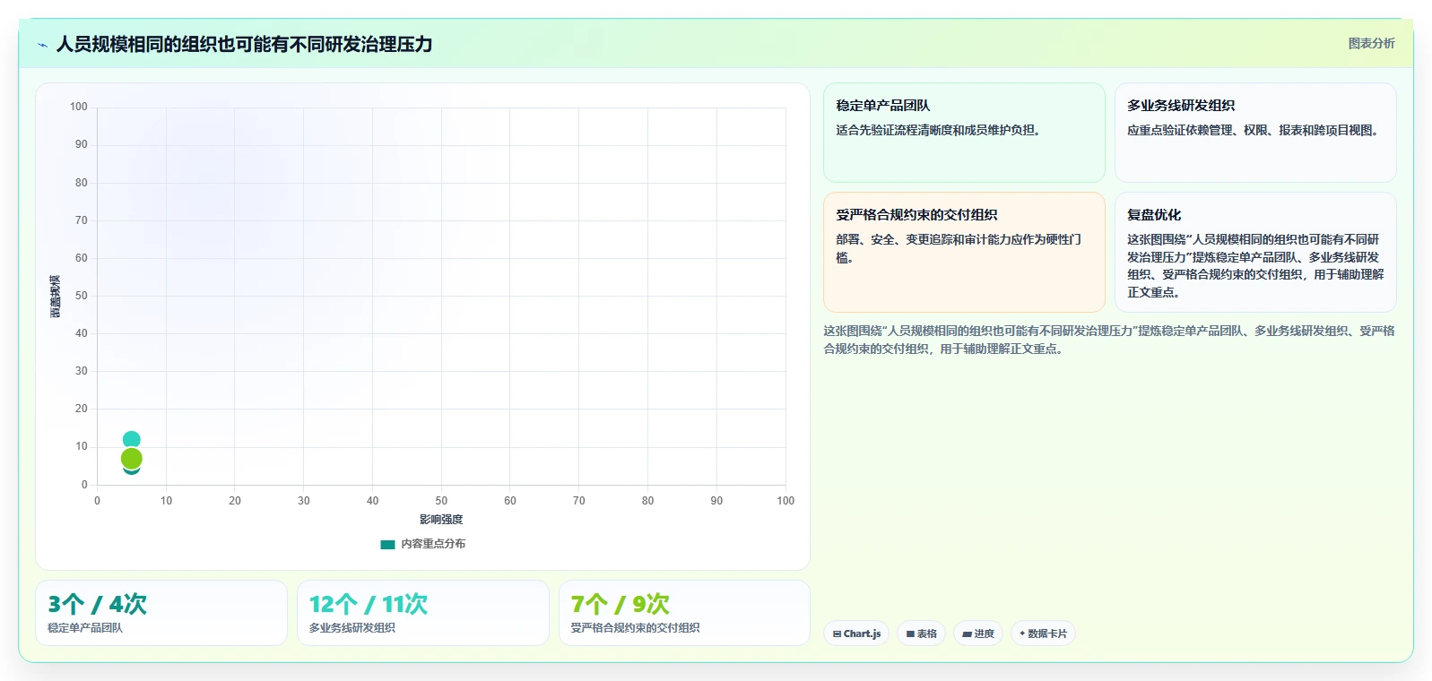Open the 复盘优化 info card
Image resolution: width=1432 pixels, height=681 pixels.
pos(1255,253)
